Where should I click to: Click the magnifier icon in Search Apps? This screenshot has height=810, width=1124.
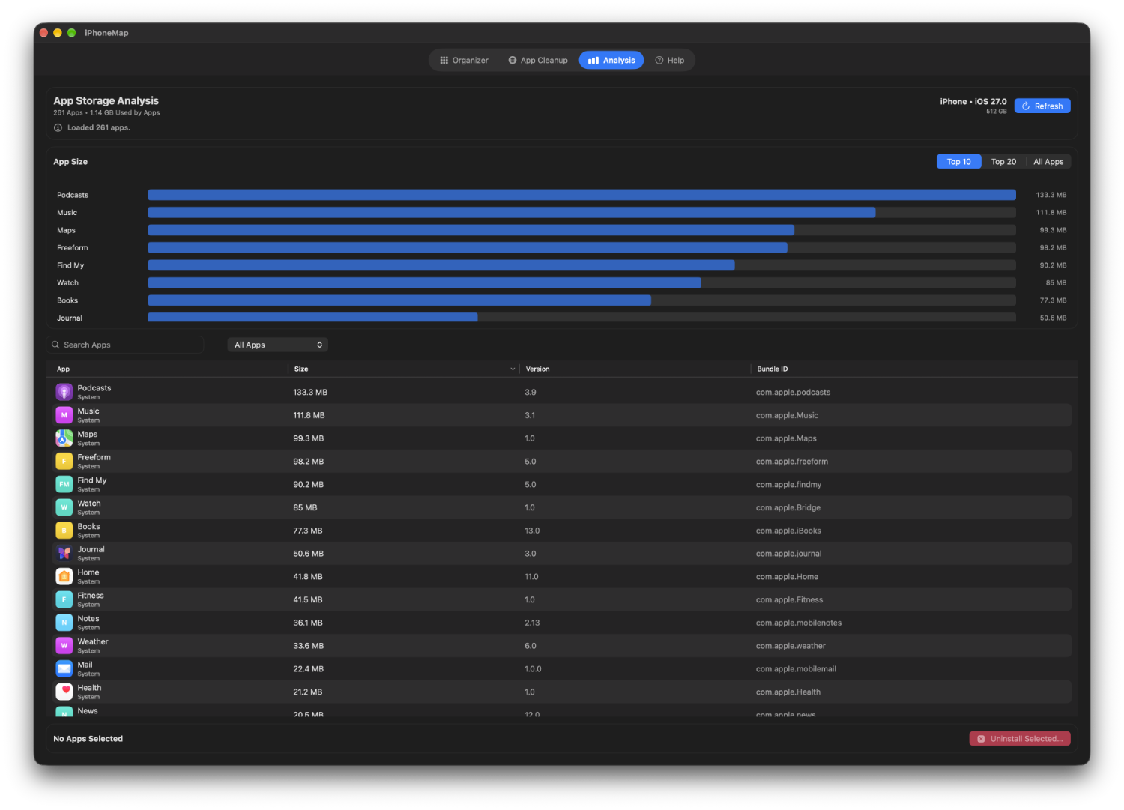(55, 345)
